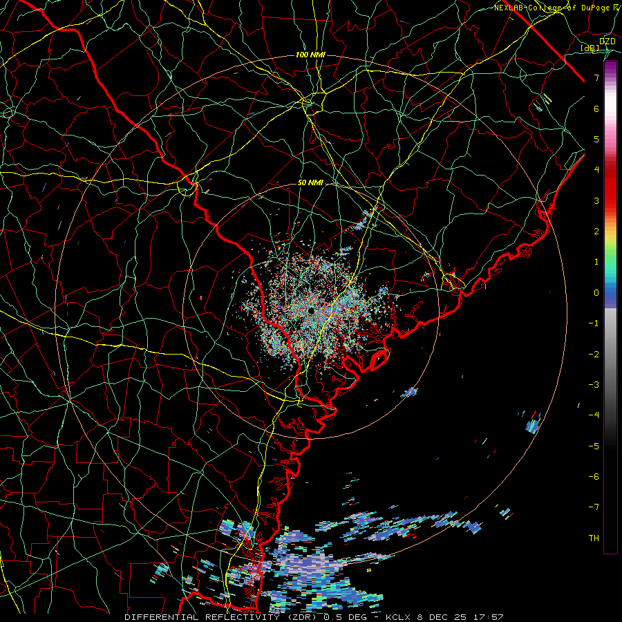
Task: Click the "17:57" timestamp in caption
Action: (489, 617)
